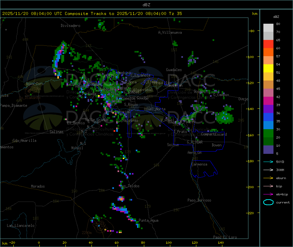Pick the blue 35–36 dBZ swatch
Viewport: 293px width, 247px height.
point(268,117)
